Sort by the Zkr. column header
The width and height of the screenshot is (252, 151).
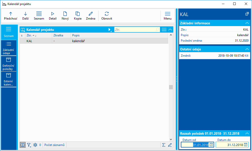tap(39, 35)
